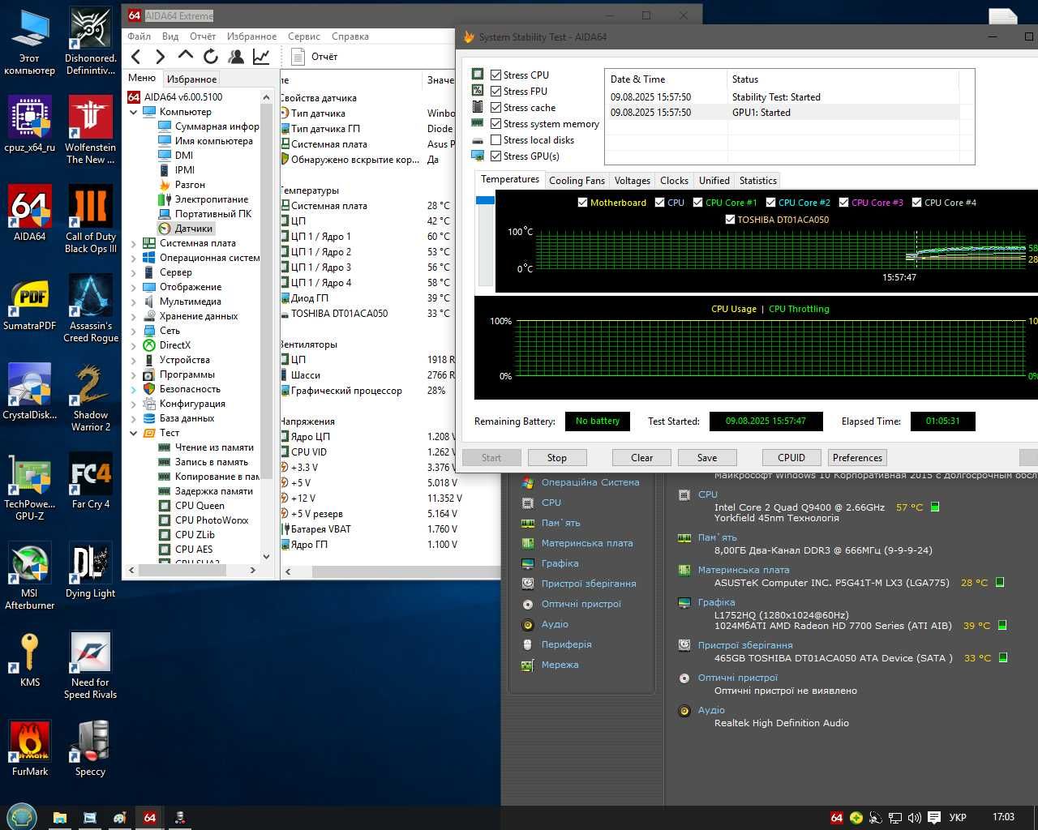This screenshot has height=830, width=1038.
Task: Open the AIDA64 graph chart toolbar icon
Action: (261, 56)
